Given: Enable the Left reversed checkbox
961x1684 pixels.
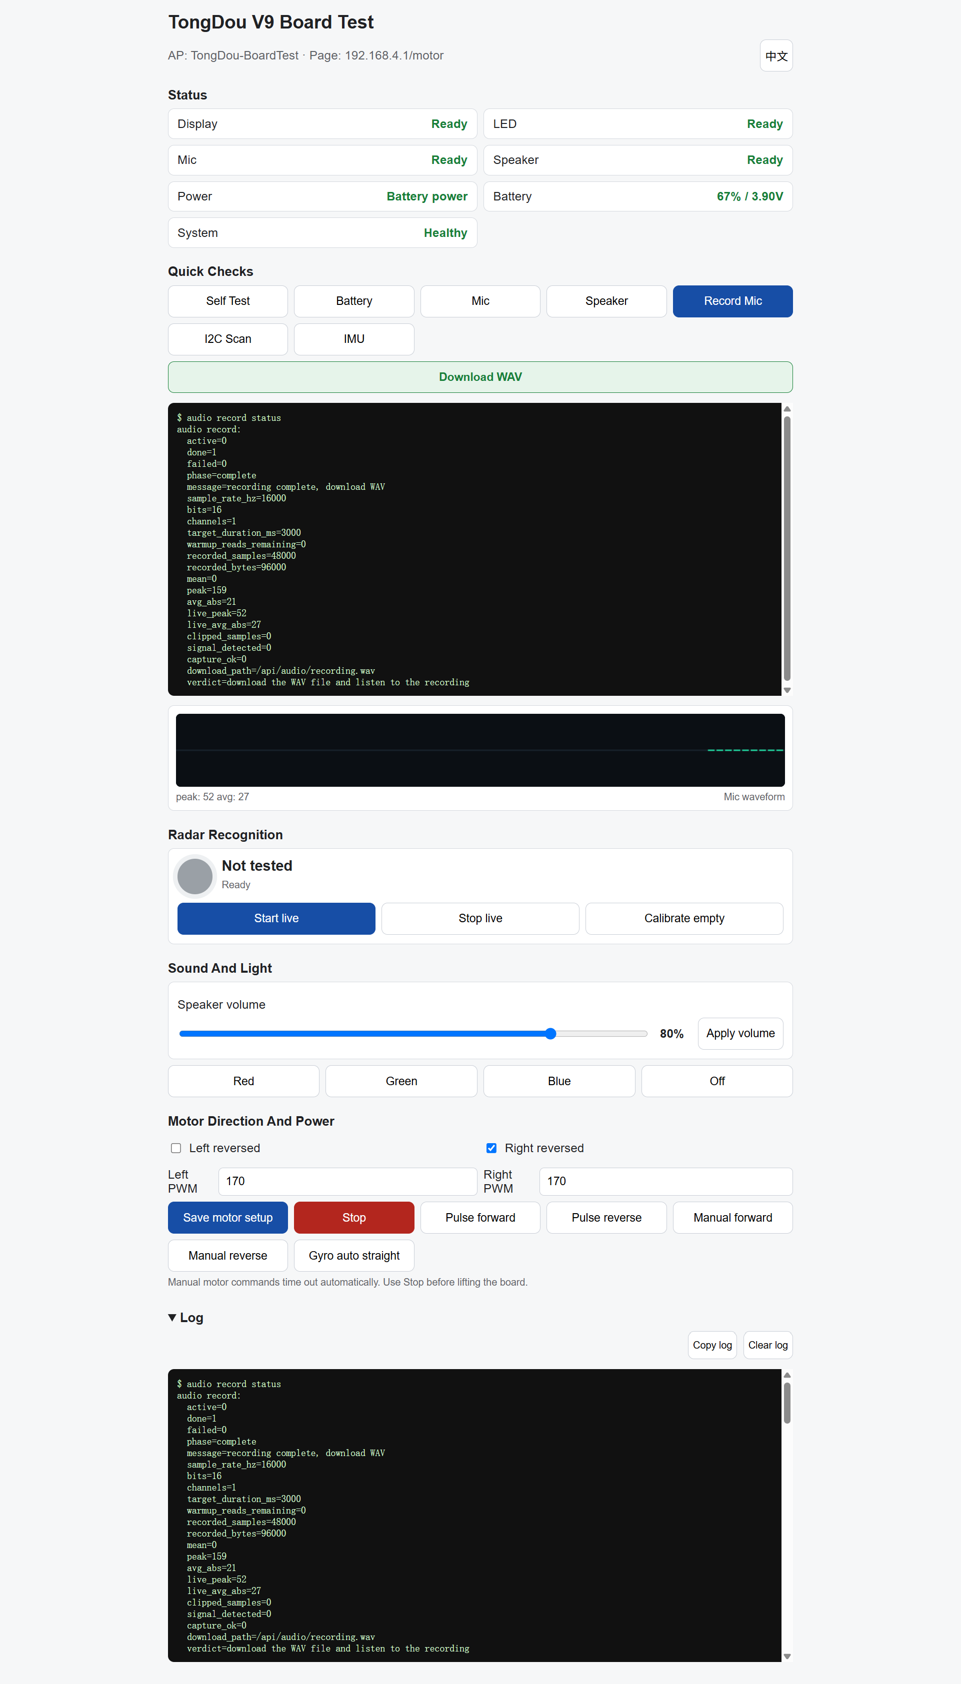Looking at the screenshot, I should [x=175, y=1148].
